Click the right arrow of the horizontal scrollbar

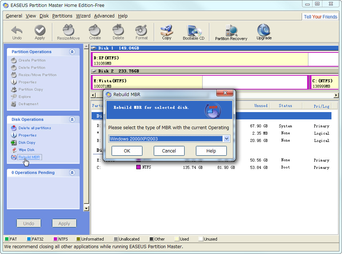click(x=336, y=95)
